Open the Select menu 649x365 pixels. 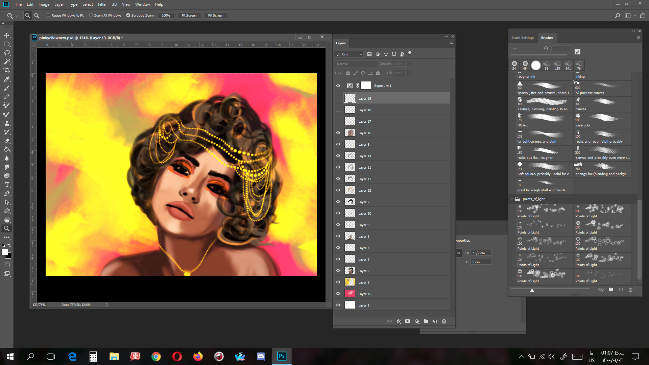[x=88, y=4]
